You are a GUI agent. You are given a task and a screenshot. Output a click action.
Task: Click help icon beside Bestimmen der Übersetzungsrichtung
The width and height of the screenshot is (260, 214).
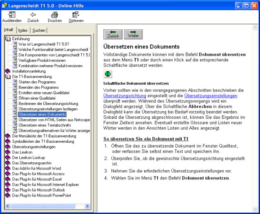coord(15,104)
